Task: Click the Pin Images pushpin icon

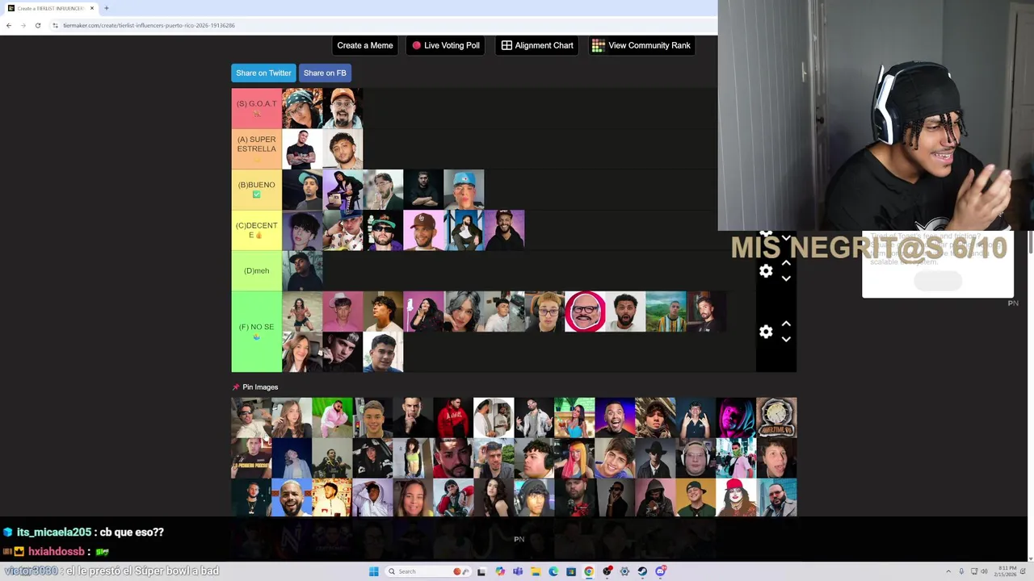Action: click(x=236, y=387)
